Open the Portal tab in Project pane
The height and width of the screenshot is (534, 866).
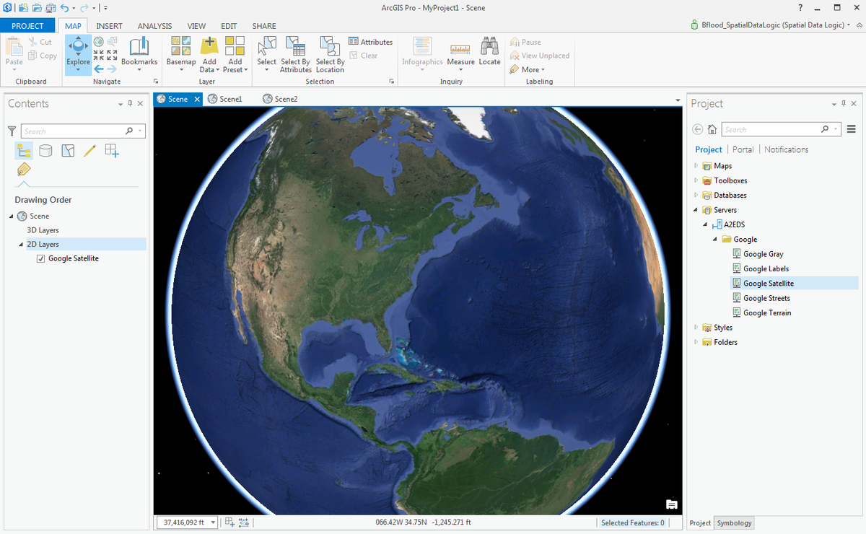[743, 149]
